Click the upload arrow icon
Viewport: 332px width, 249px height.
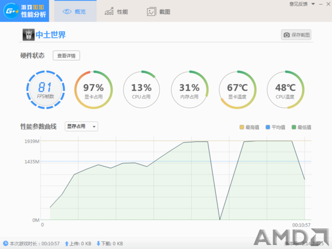pyautogui.click(x=66, y=244)
